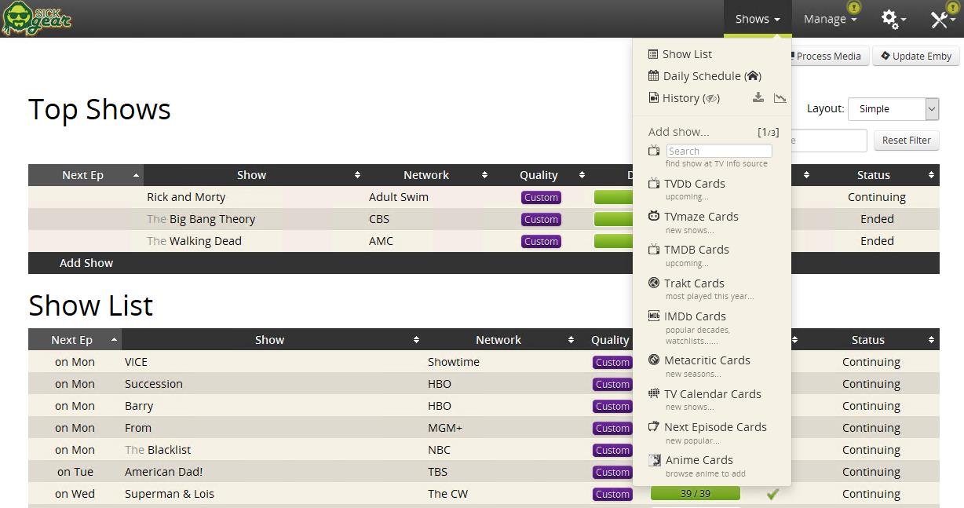Click the Update Emby button
This screenshot has width=964, height=508.
[916, 56]
